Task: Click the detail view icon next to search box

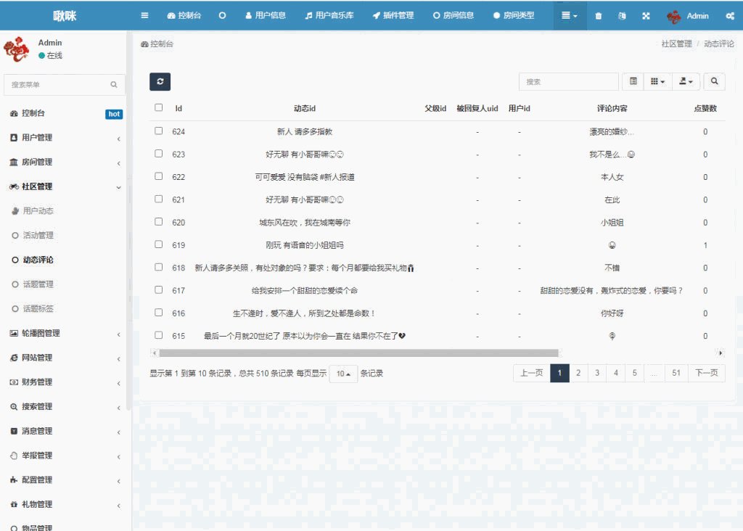Action: coord(633,81)
